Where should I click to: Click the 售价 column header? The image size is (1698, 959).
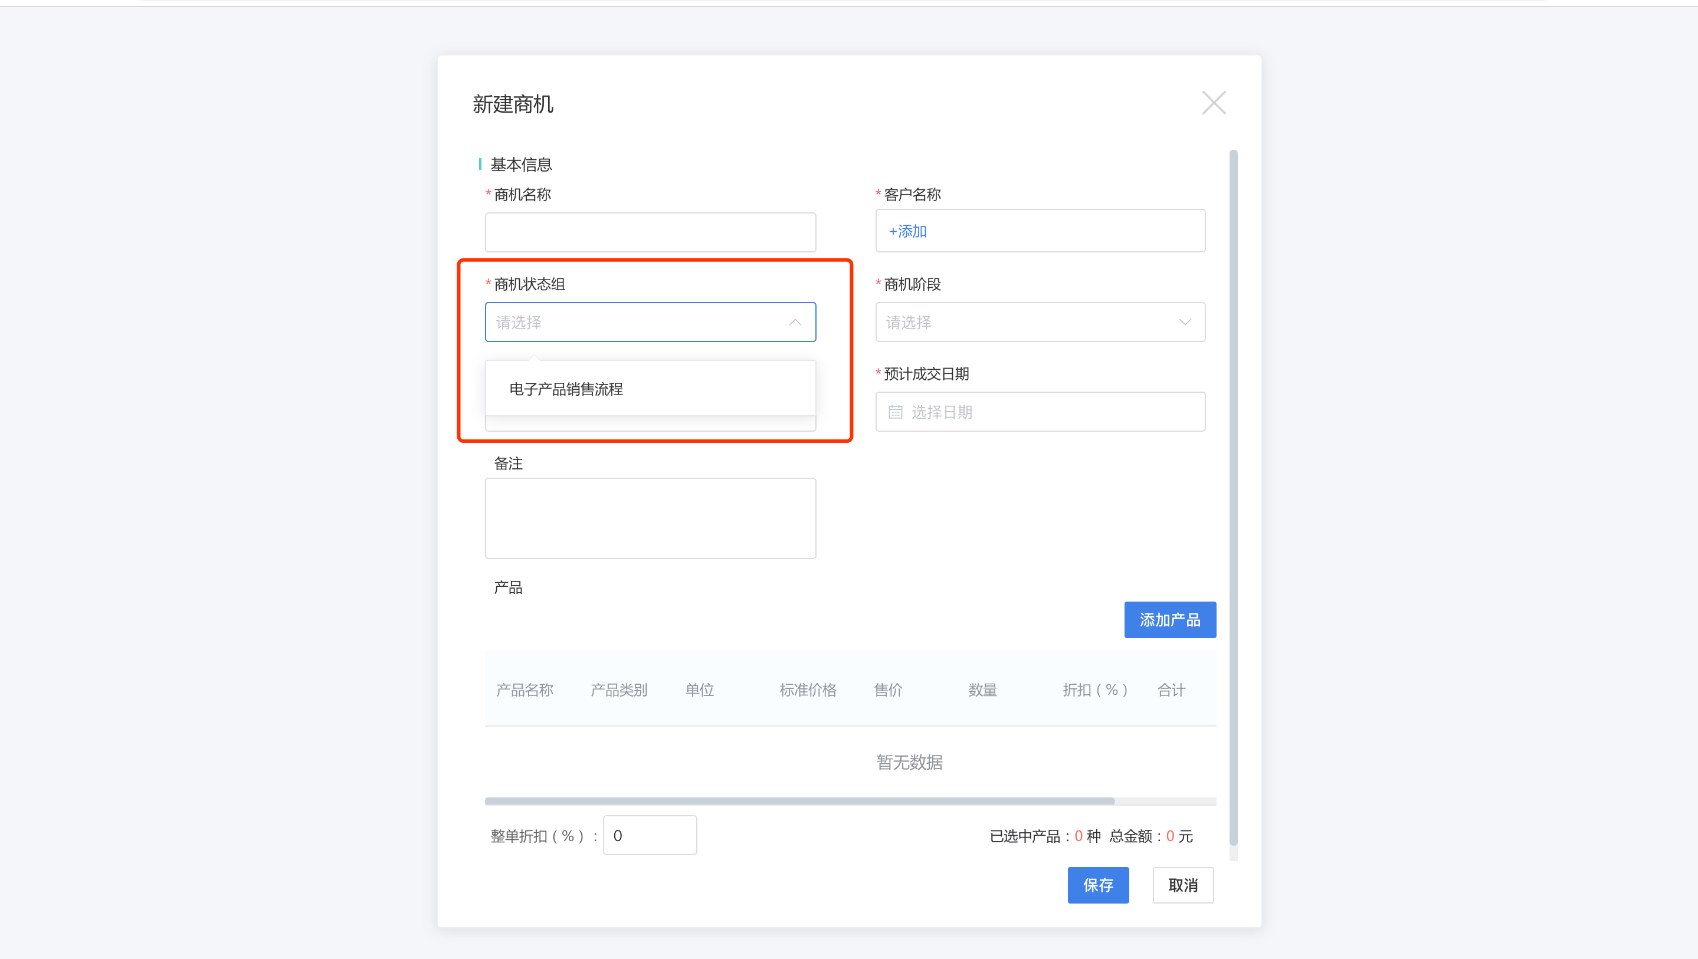[x=888, y=690]
